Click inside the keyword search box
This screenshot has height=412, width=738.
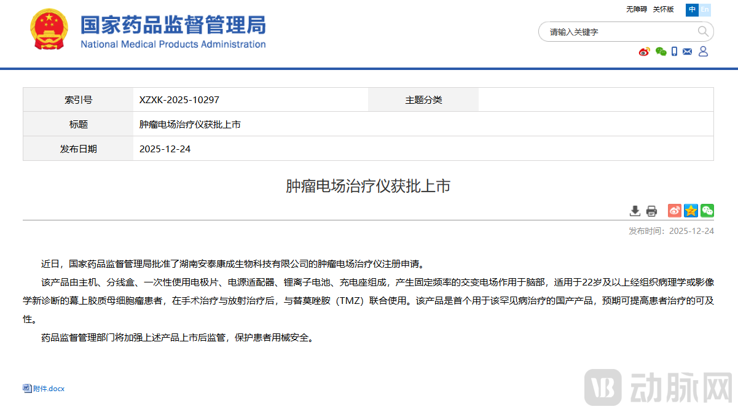614,31
